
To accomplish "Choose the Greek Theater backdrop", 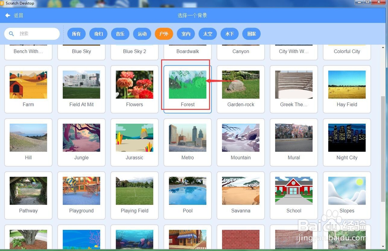I will (294, 89).
